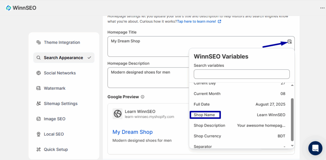
Task: Select the Current Month variable
Action: coord(239,94)
